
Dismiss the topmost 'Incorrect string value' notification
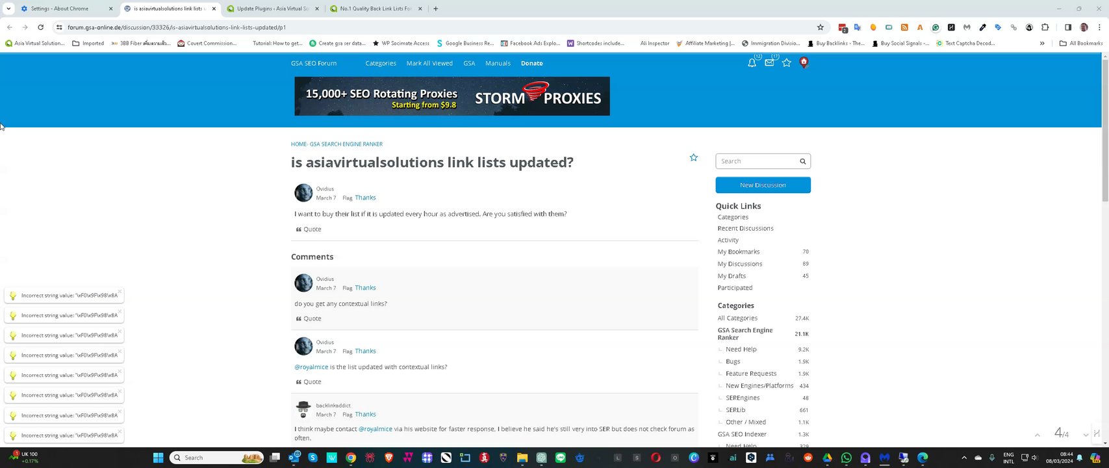click(120, 291)
